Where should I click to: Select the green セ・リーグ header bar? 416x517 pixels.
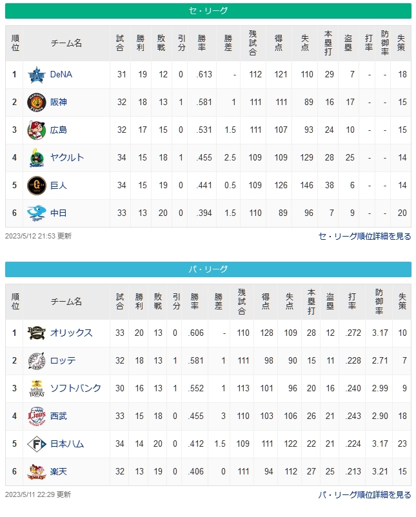click(208, 11)
